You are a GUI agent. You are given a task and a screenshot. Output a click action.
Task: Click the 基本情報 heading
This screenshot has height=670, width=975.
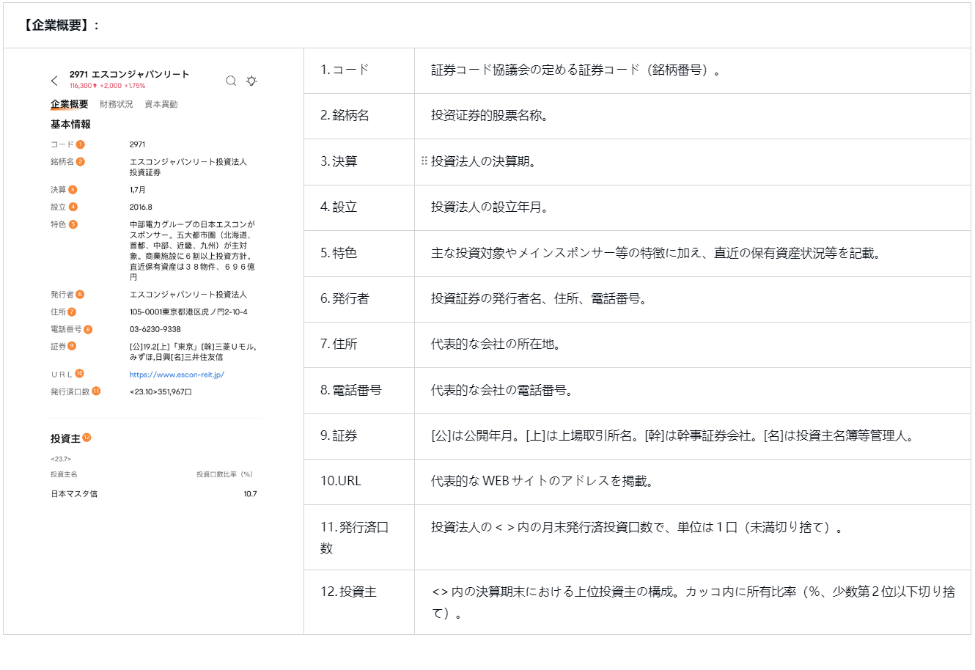(70, 125)
